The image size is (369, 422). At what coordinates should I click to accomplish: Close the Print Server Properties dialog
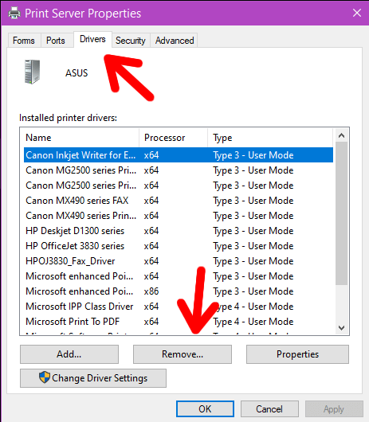click(x=357, y=13)
